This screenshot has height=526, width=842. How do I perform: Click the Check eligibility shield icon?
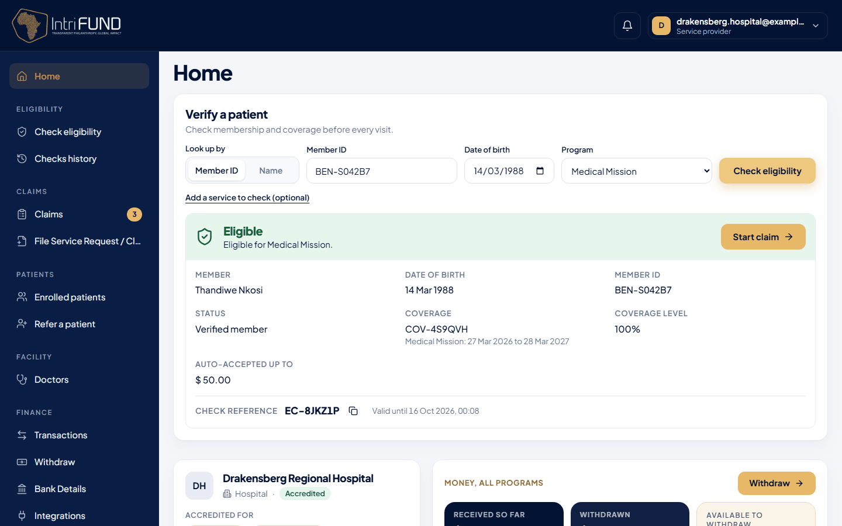(22, 132)
